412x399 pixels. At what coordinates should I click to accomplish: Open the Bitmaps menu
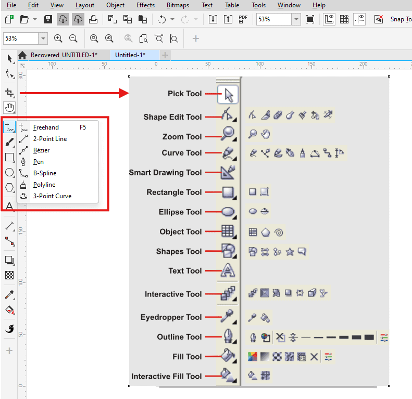178,5
